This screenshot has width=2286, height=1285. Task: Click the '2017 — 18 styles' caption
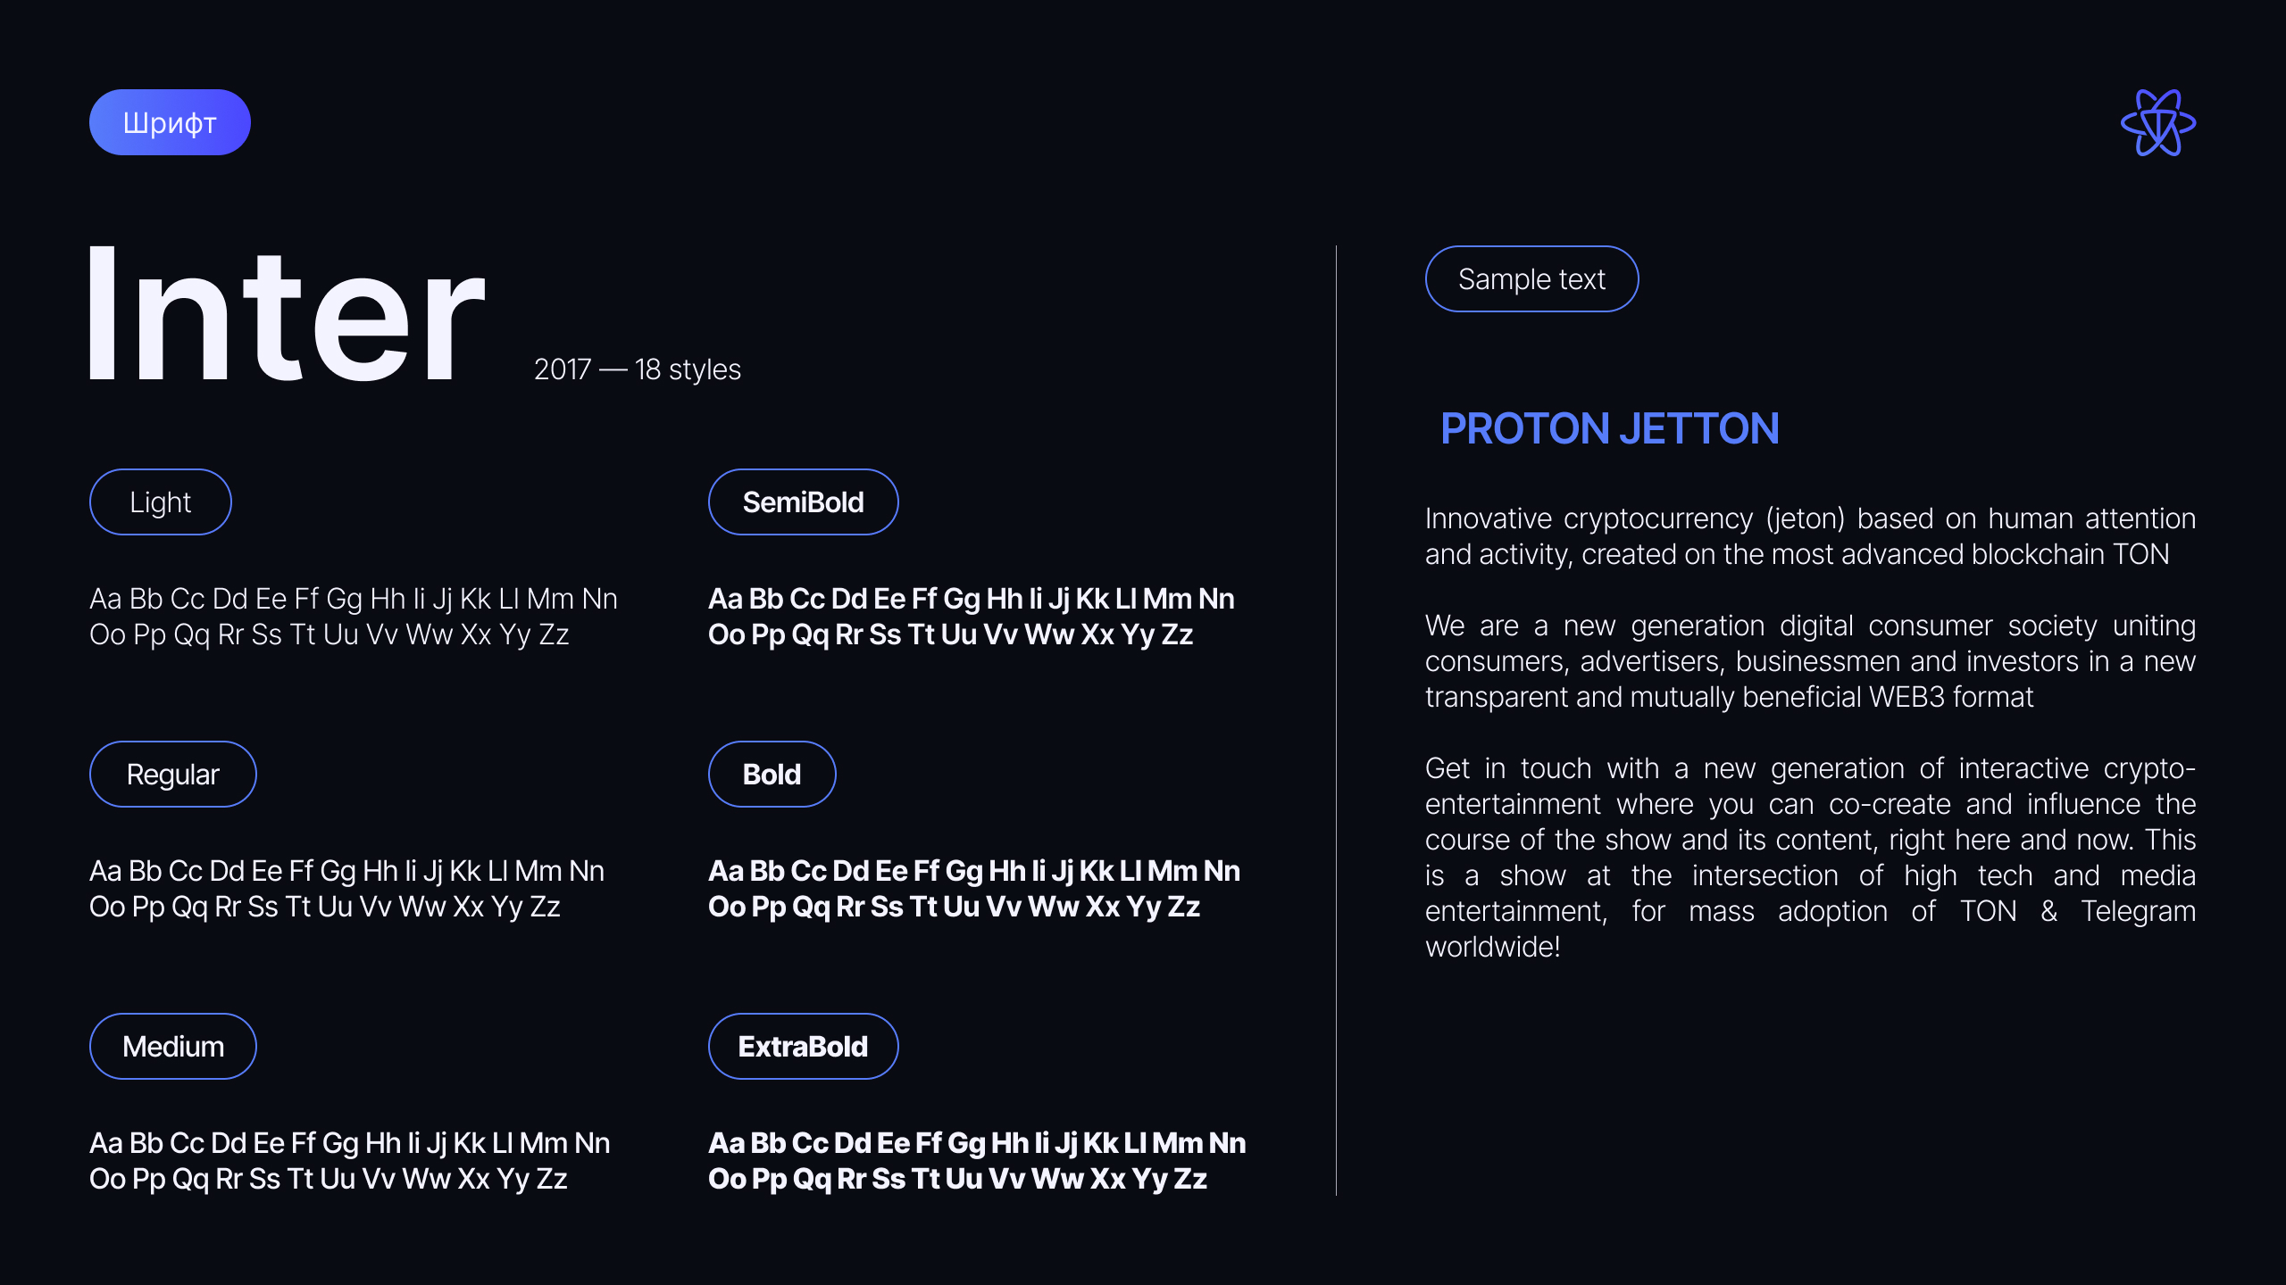click(x=637, y=369)
